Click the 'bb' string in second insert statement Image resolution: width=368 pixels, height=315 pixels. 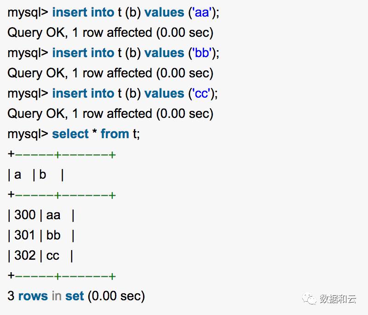(202, 53)
